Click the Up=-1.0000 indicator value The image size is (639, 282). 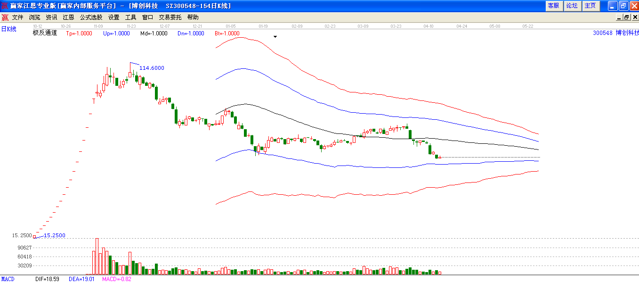[x=116, y=33]
